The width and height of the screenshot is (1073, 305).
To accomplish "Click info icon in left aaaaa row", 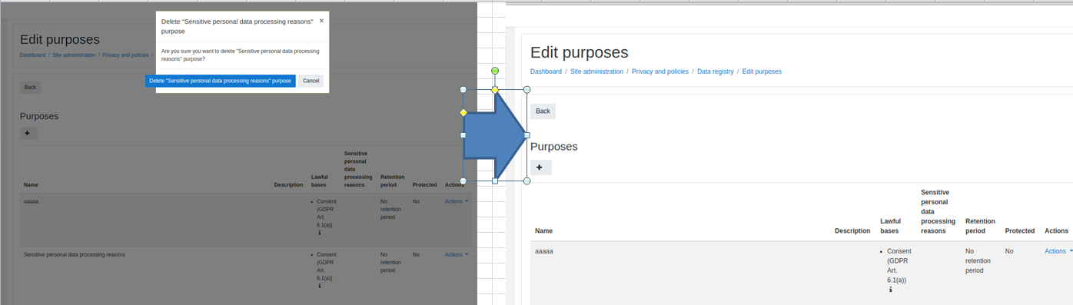I will pos(320,232).
